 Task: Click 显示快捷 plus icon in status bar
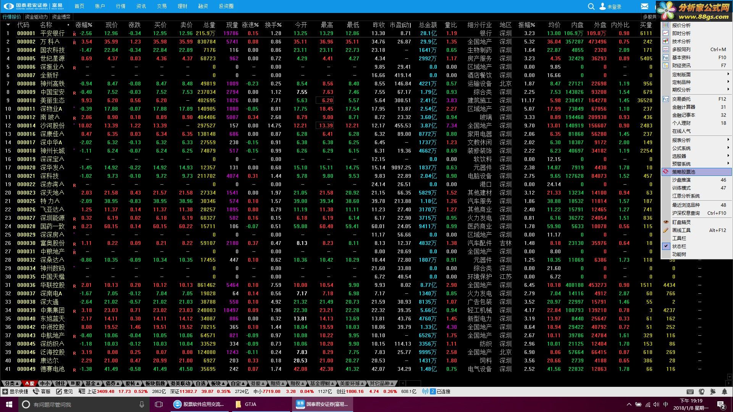[5, 391]
